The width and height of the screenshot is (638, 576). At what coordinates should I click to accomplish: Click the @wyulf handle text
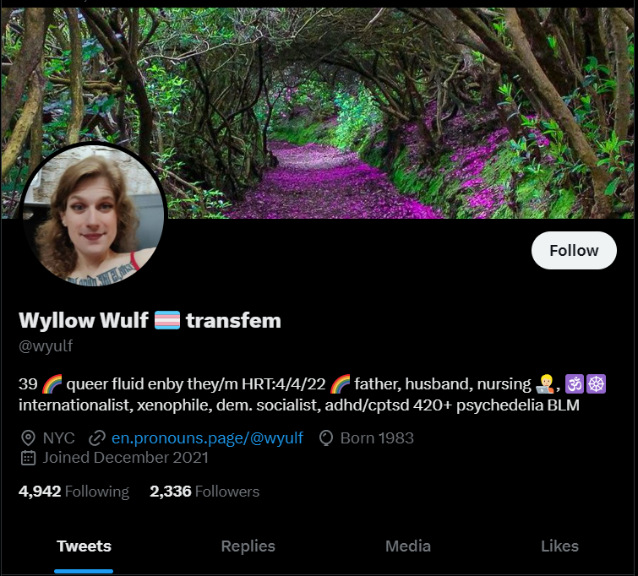click(46, 345)
